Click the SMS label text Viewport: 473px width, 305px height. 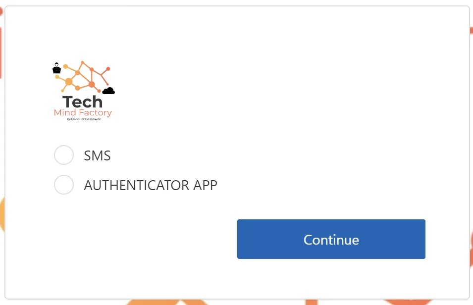(97, 155)
